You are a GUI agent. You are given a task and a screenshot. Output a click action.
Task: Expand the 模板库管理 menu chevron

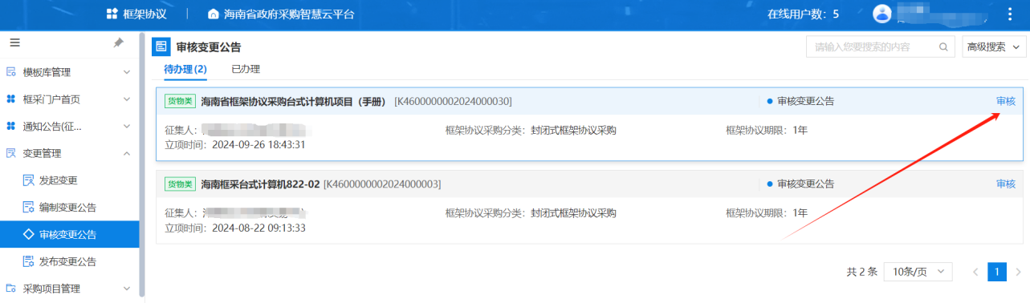126,72
